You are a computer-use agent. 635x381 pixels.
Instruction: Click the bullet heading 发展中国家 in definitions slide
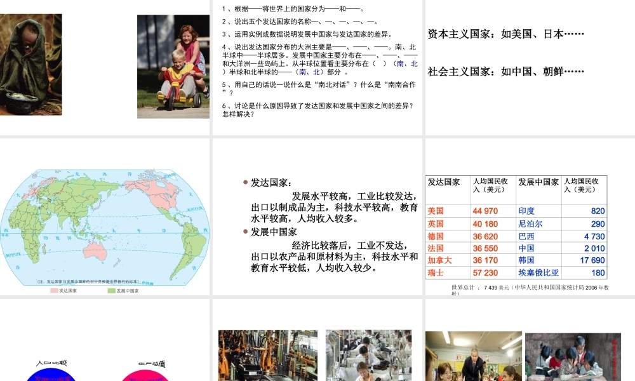pyautogui.click(x=274, y=232)
